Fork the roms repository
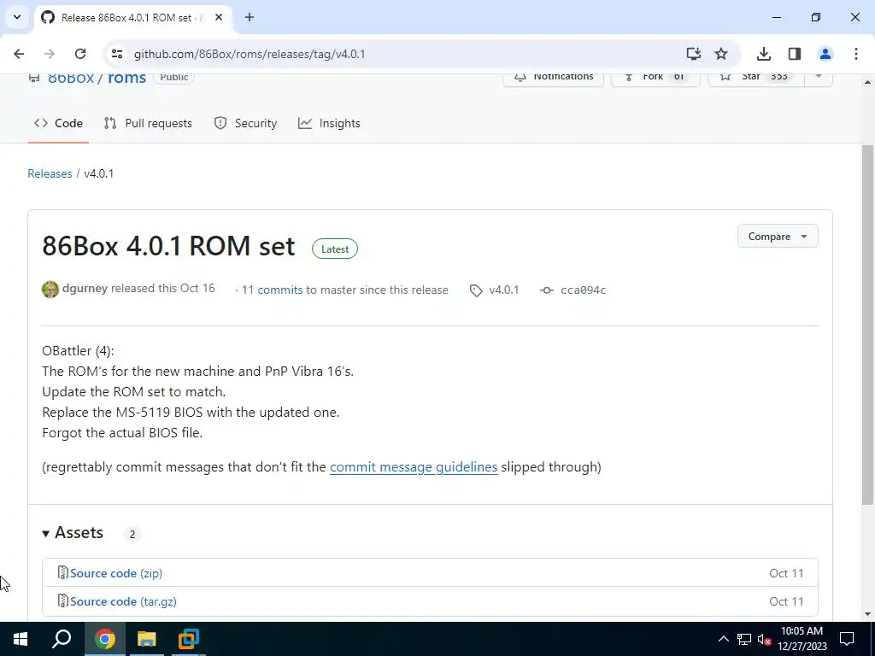875x656 pixels. coord(655,78)
